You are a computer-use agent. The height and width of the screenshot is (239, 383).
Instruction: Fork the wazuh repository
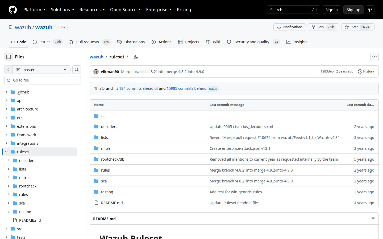coord(323,27)
